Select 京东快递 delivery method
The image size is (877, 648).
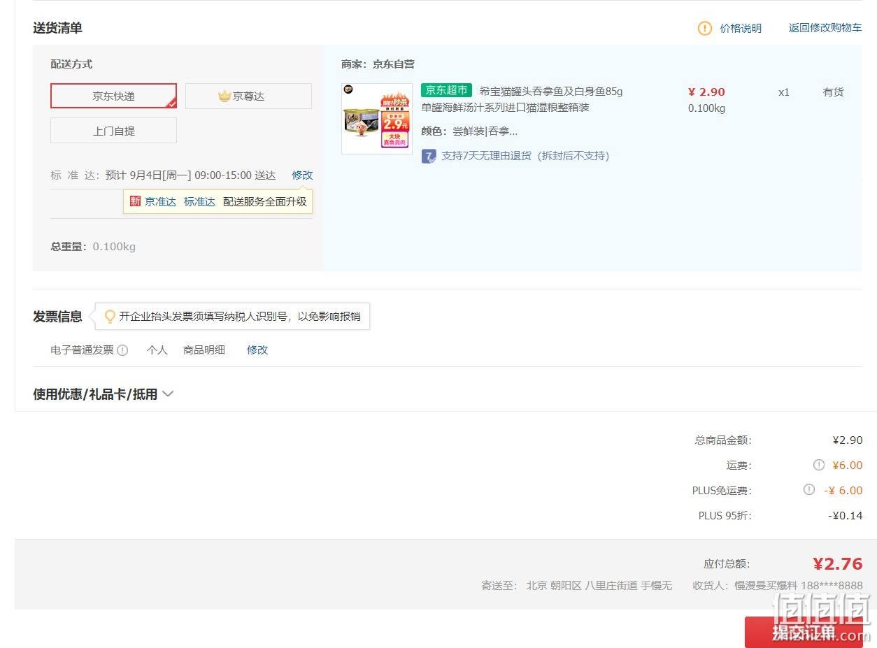click(x=113, y=96)
